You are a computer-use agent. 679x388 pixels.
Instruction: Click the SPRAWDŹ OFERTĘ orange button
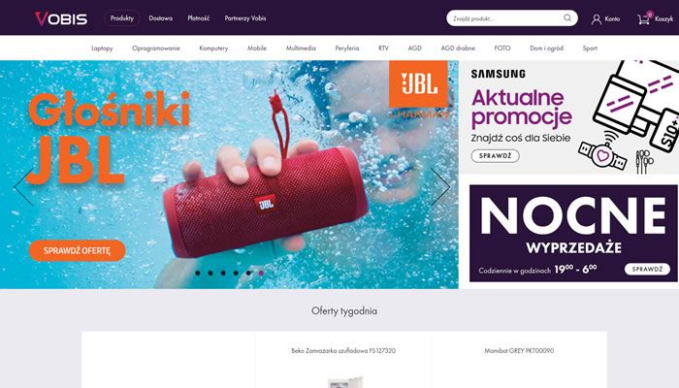77,250
